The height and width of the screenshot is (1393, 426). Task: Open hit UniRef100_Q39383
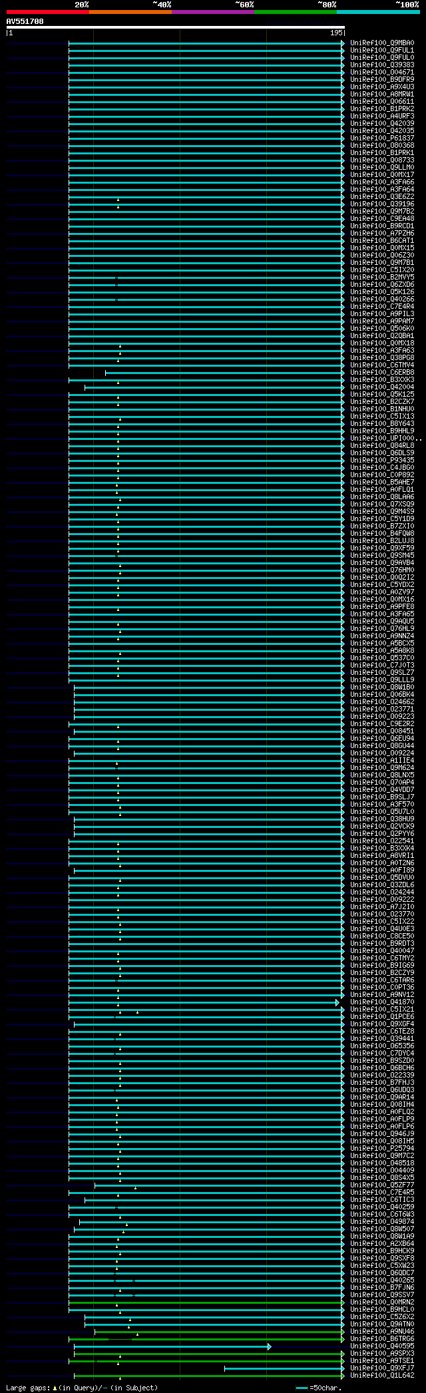click(382, 65)
